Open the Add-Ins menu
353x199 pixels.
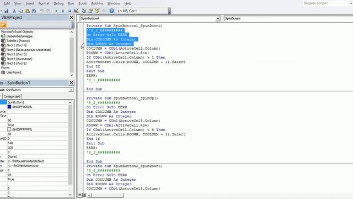[97, 3]
